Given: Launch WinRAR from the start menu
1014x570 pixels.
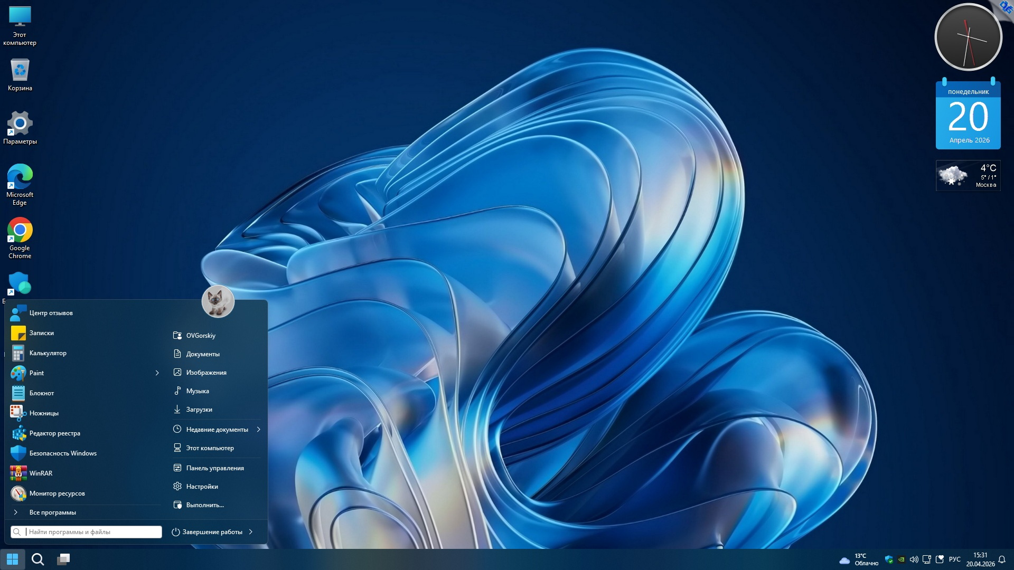Looking at the screenshot, I should click(x=41, y=473).
